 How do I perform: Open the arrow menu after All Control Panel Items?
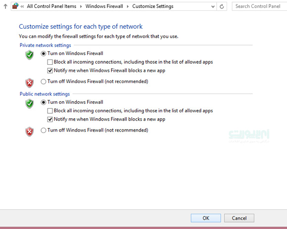[x=81, y=6]
